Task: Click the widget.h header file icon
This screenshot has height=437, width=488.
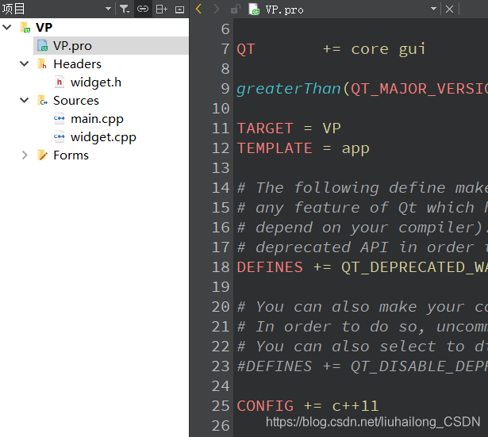Action: tap(60, 82)
